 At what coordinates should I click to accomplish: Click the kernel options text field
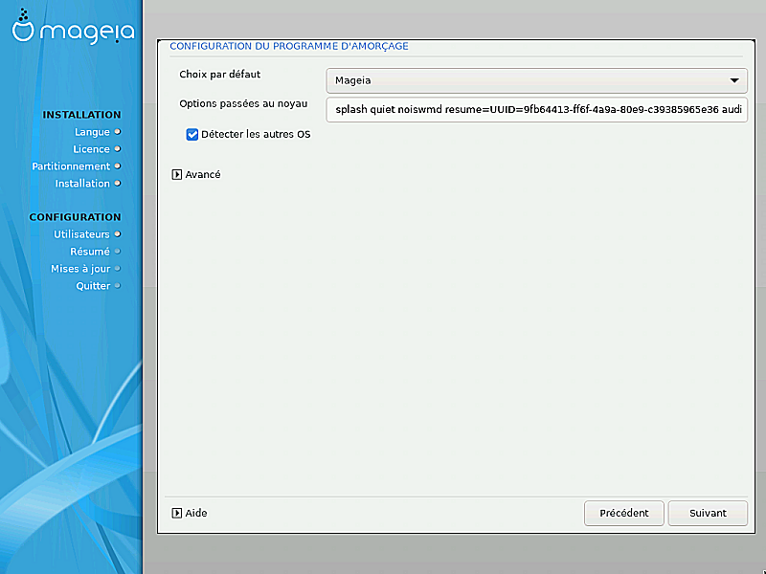(x=536, y=110)
